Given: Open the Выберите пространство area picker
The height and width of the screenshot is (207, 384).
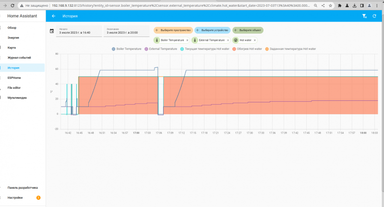Looking at the screenshot, I should click(173, 30).
